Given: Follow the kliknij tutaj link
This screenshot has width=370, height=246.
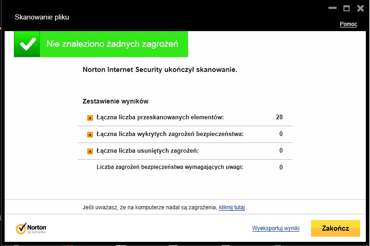Looking at the screenshot, I should pos(232,207).
